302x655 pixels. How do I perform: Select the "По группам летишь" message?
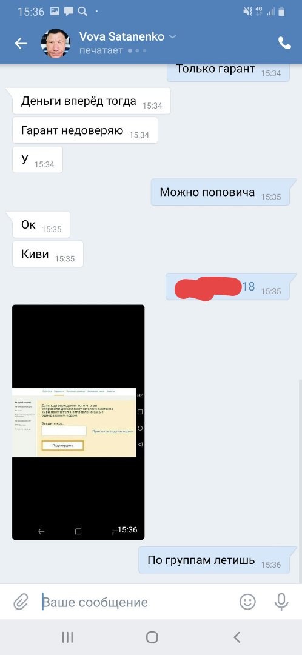click(214, 560)
